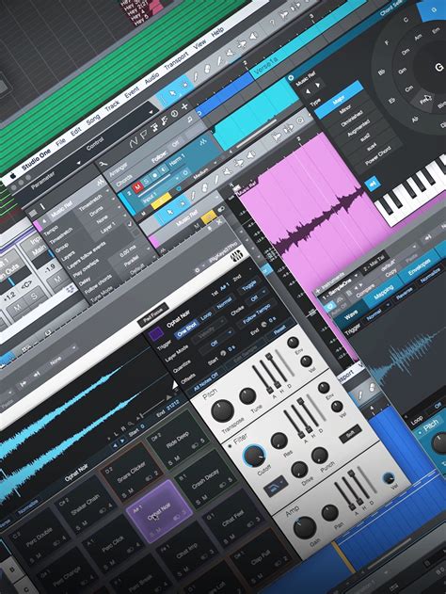This screenshot has height=594, width=446.
Task: Tick the Play overlaps checkbox
Action: point(135,233)
